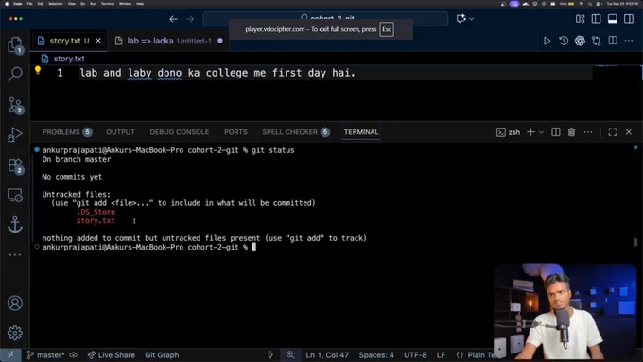Open the Problems panel tab
The height and width of the screenshot is (362, 643).
pyautogui.click(x=67, y=132)
